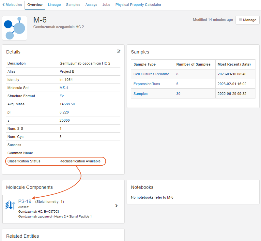This screenshot has width=261, height=241.
Task: Open the MS-4 molecule set link
Action: pyautogui.click(x=64, y=88)
